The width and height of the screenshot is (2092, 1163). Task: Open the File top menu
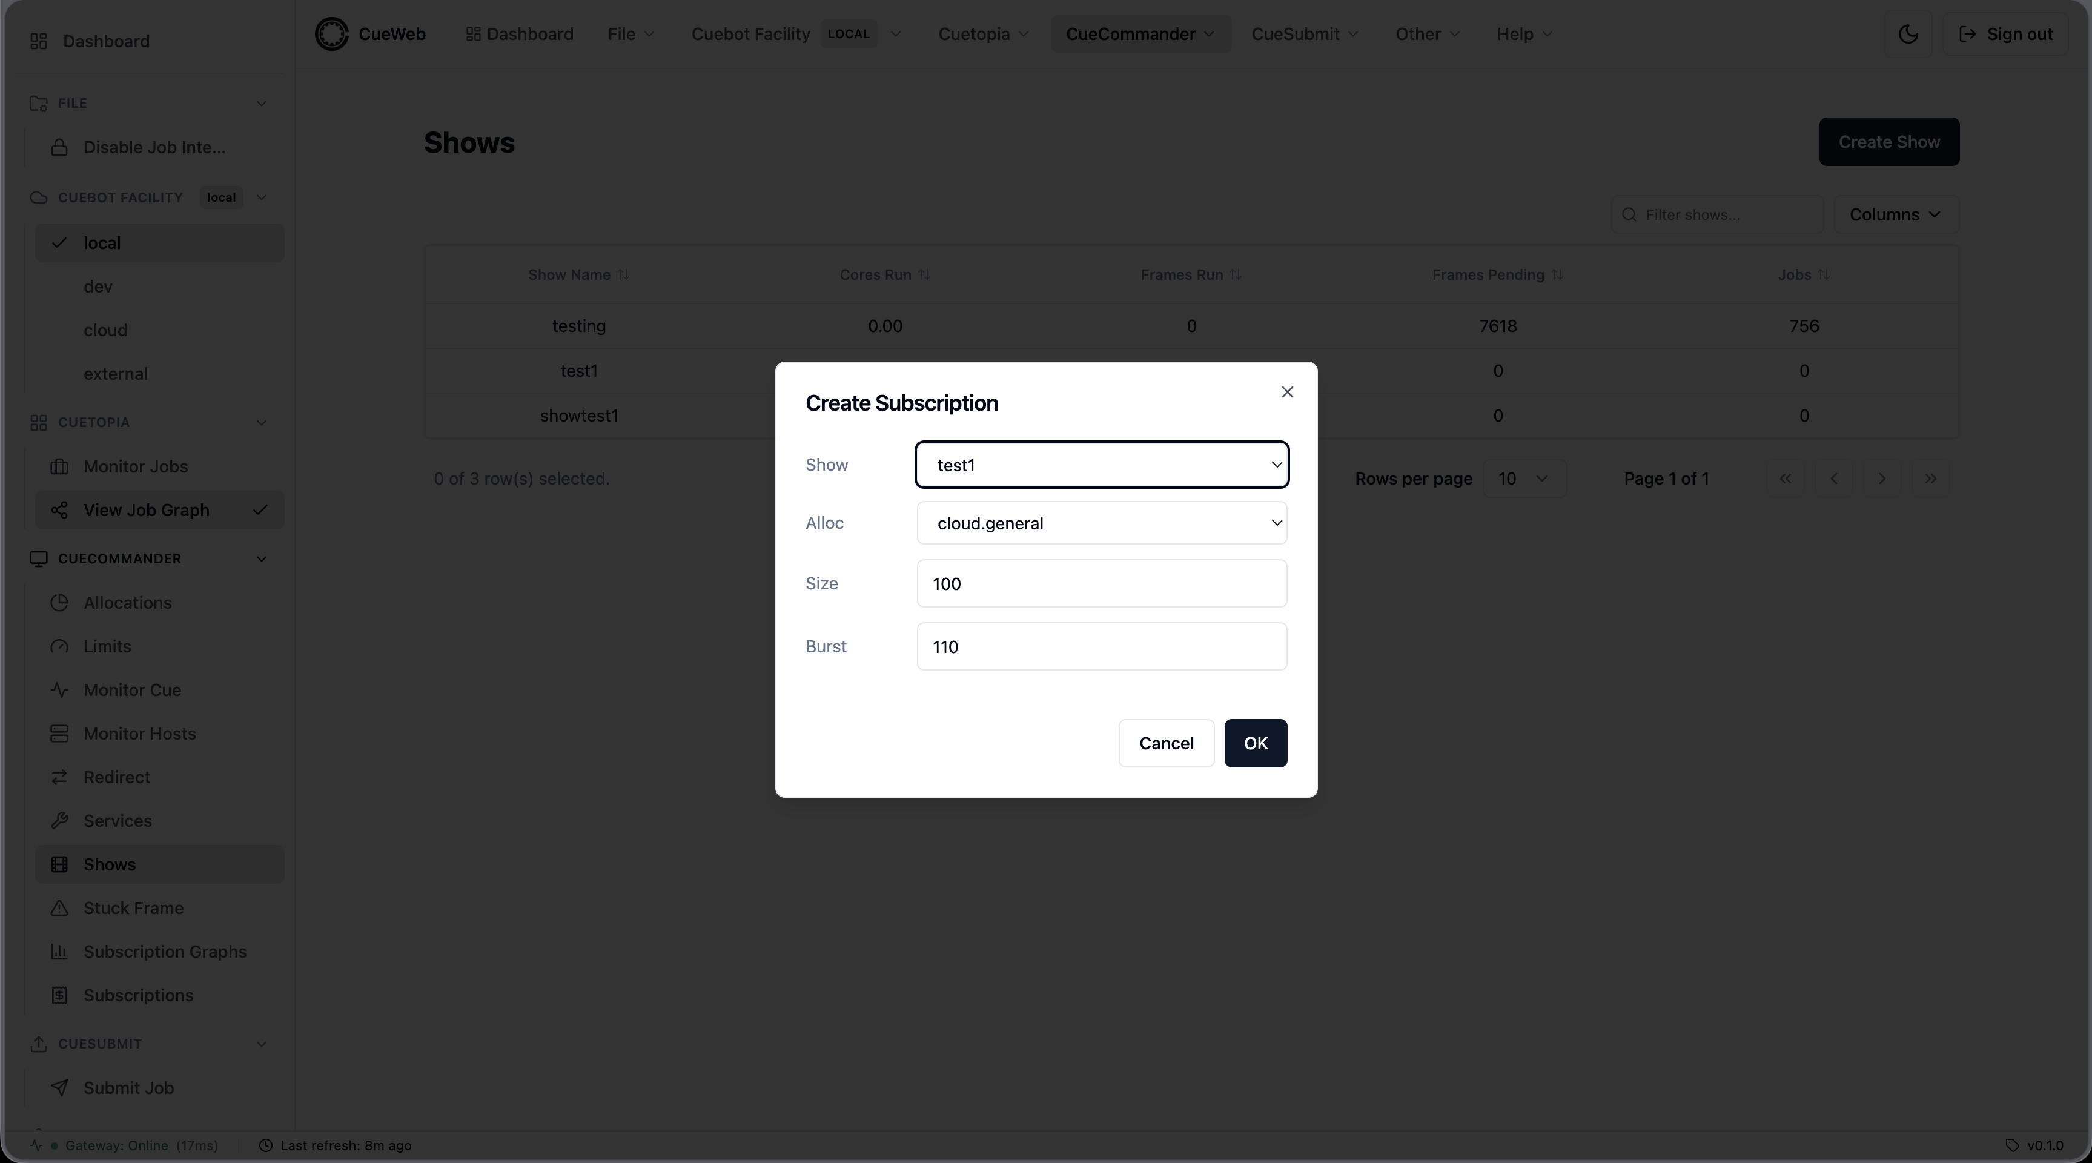[631, 34]
